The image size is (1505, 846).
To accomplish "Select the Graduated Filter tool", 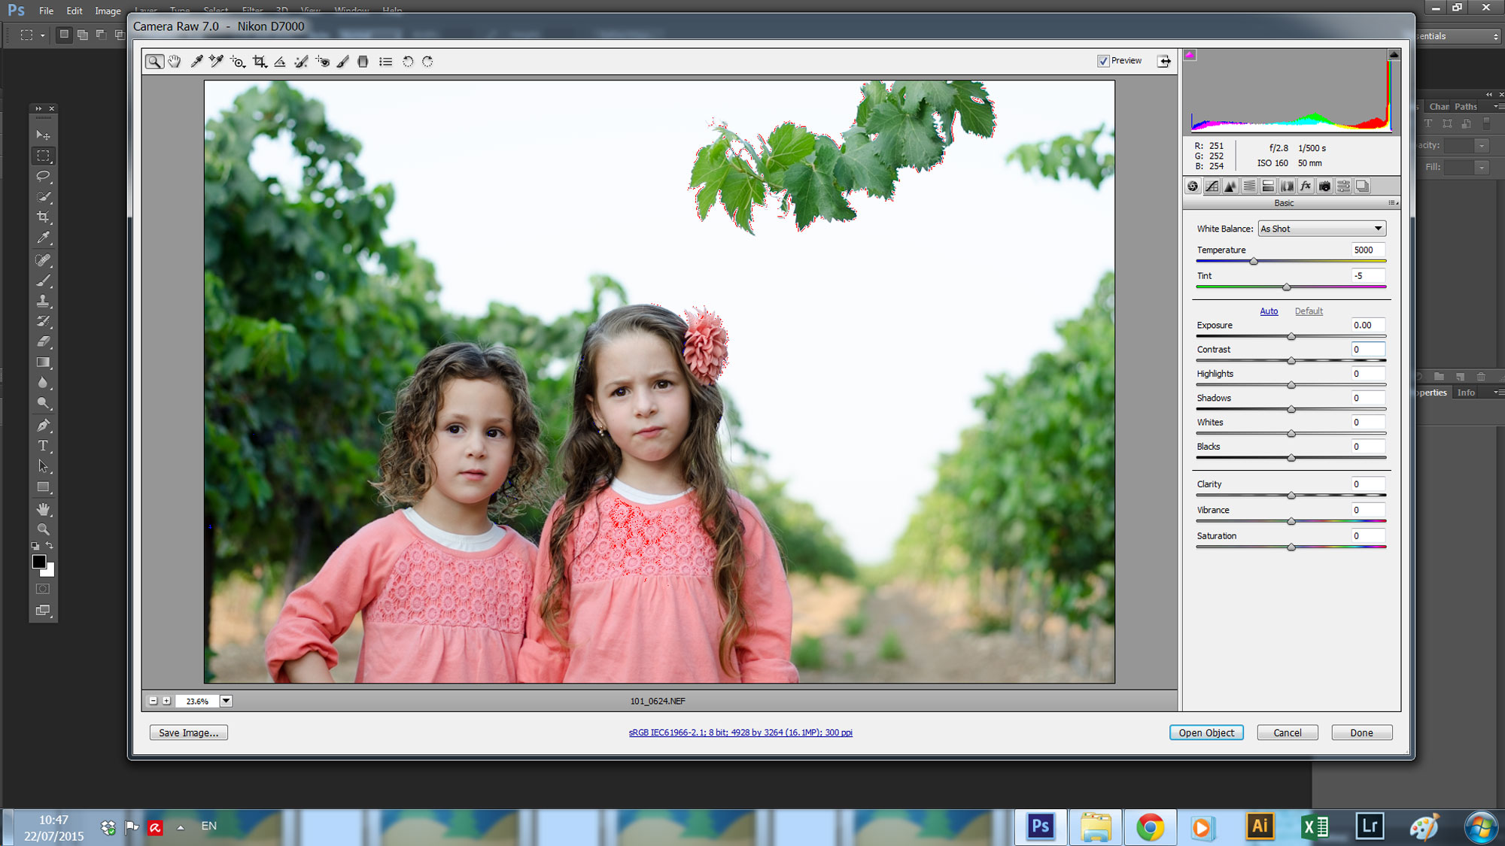I will click(x=363, y=62).
